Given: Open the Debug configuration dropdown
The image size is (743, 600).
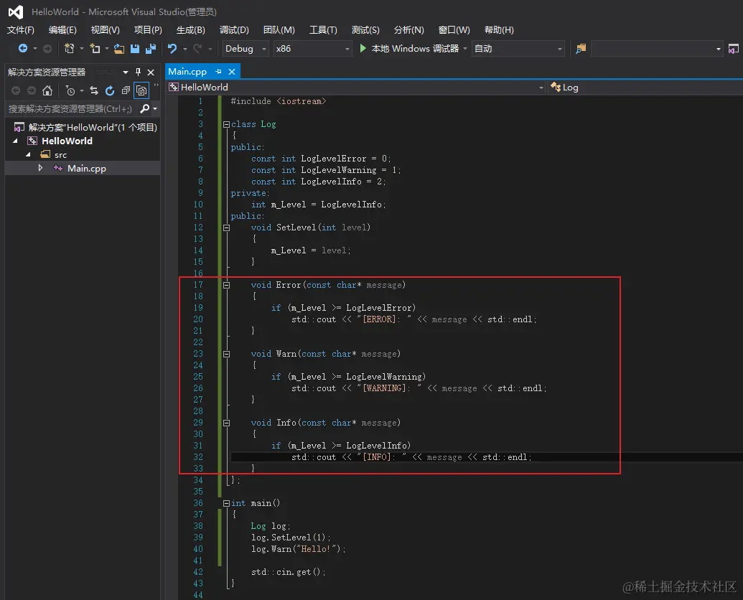Looking at the screenshot, I should [245, 49].
